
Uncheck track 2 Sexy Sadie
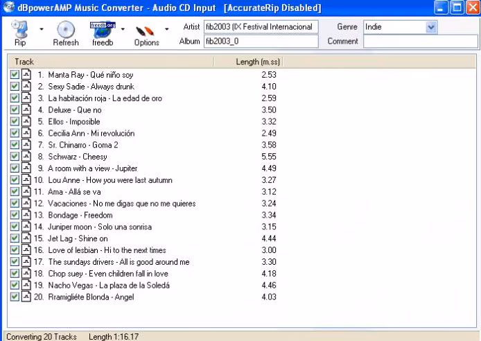pyautogui.click(x=15, y=86)
